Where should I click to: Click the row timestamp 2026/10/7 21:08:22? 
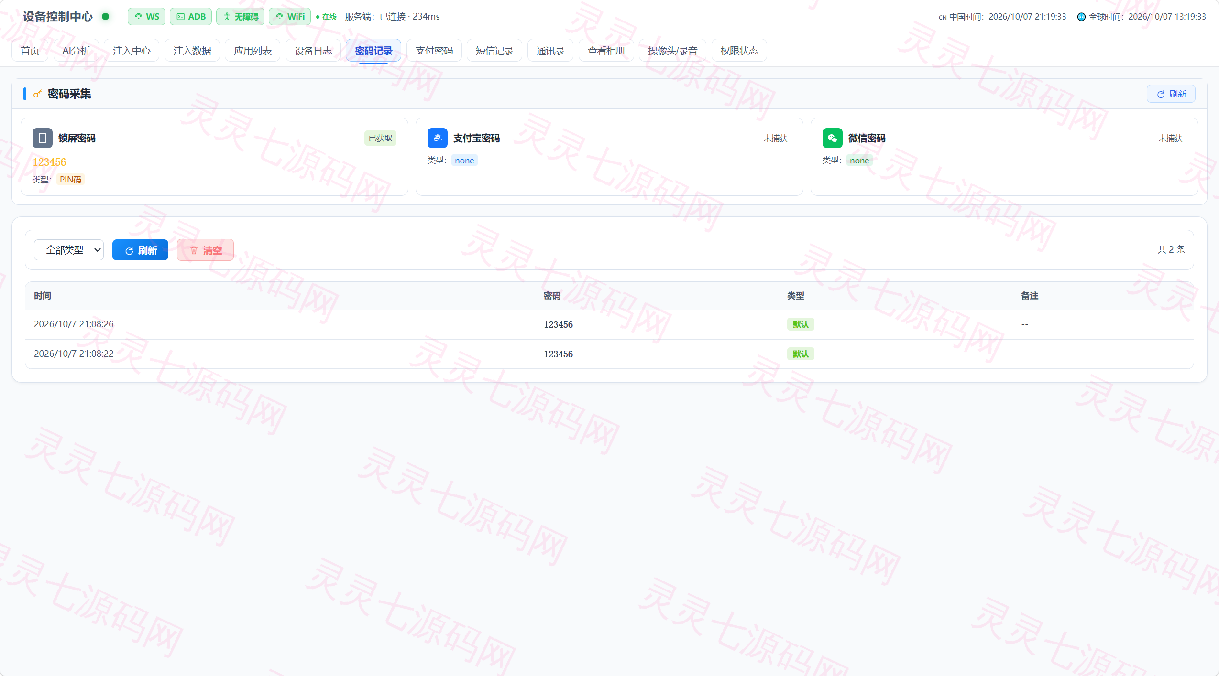click(74, 354)
